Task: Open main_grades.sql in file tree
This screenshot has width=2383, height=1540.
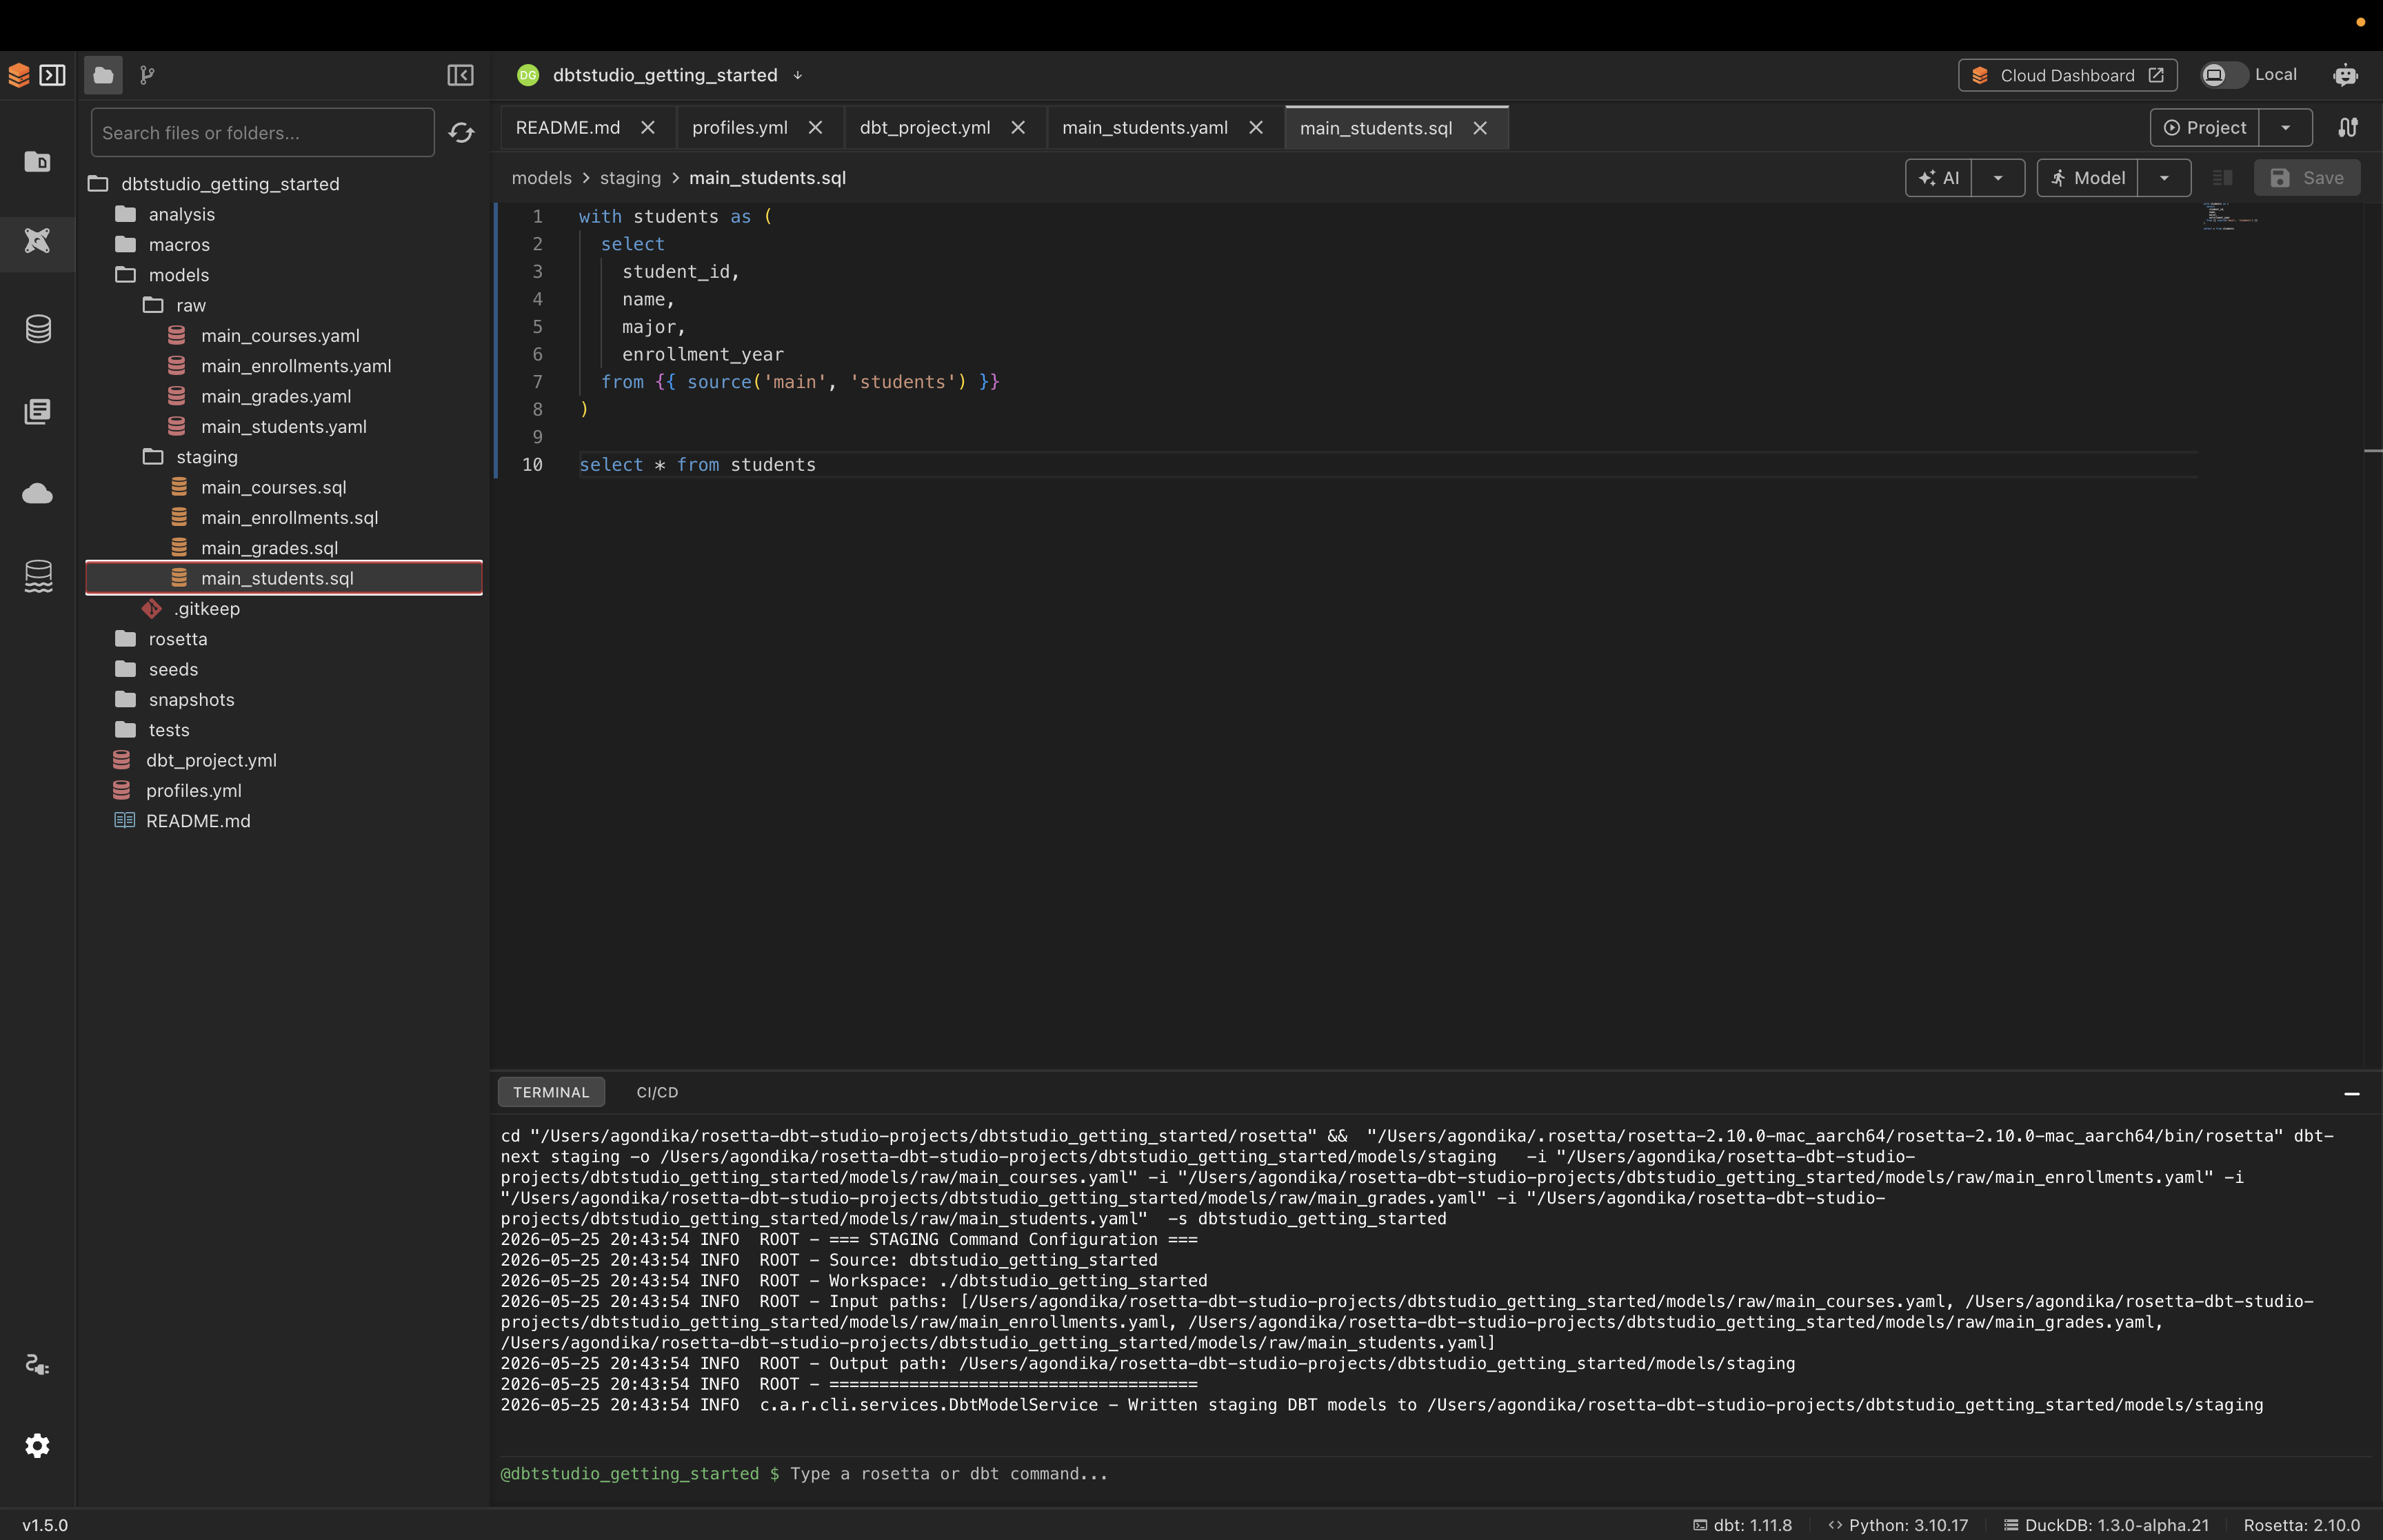Action: tap(269, 548)
